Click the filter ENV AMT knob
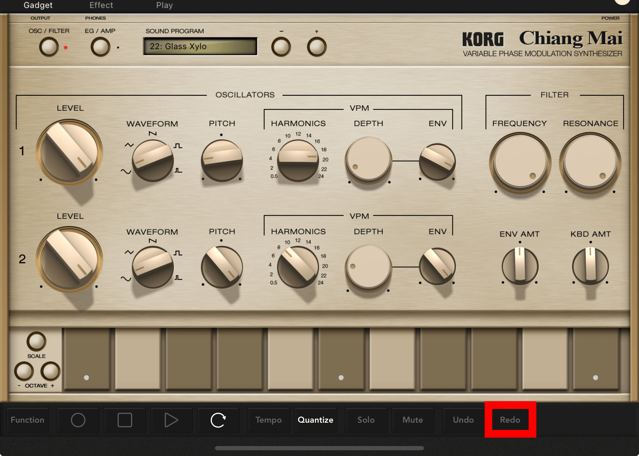Viewport: 639px width, 456px height. point(520,266)
